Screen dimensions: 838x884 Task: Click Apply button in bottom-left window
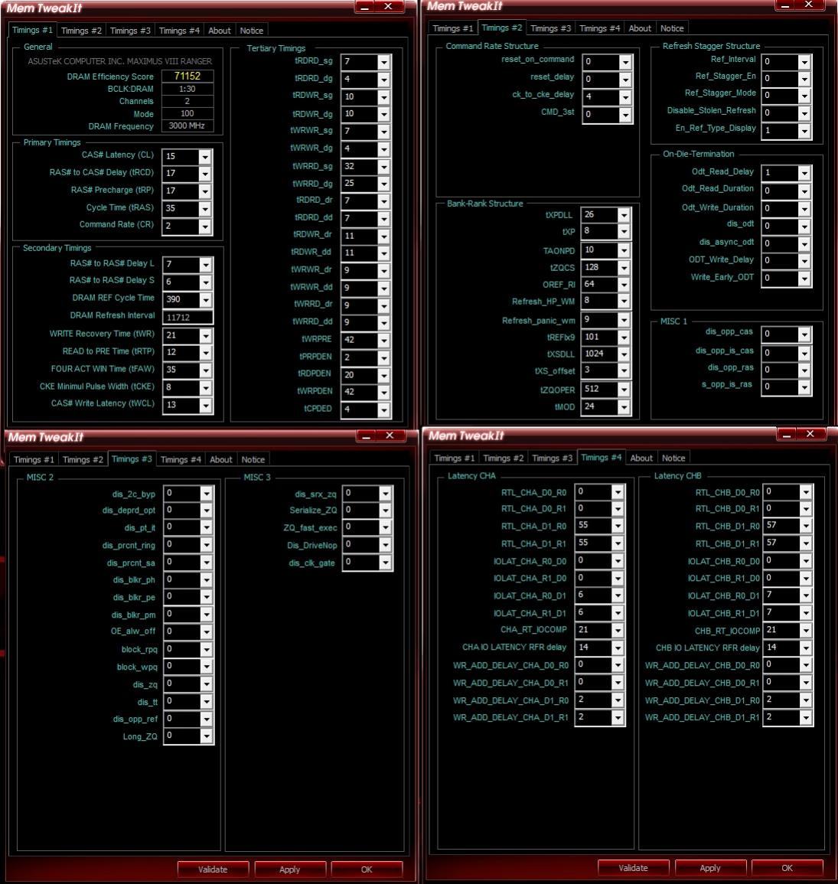click(290, 869)
